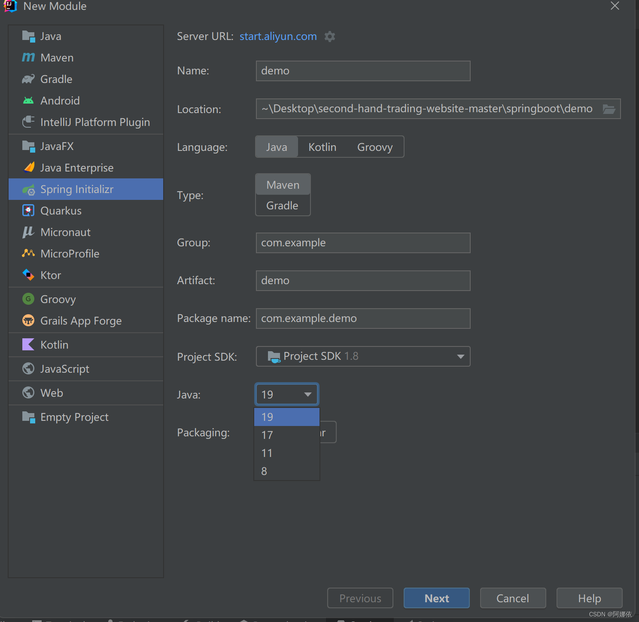Image resolution: width=639 pixels, height=622 pixels.
Task: Click the IntelliJ logo in title bar
Action: (x=10, y=6)
